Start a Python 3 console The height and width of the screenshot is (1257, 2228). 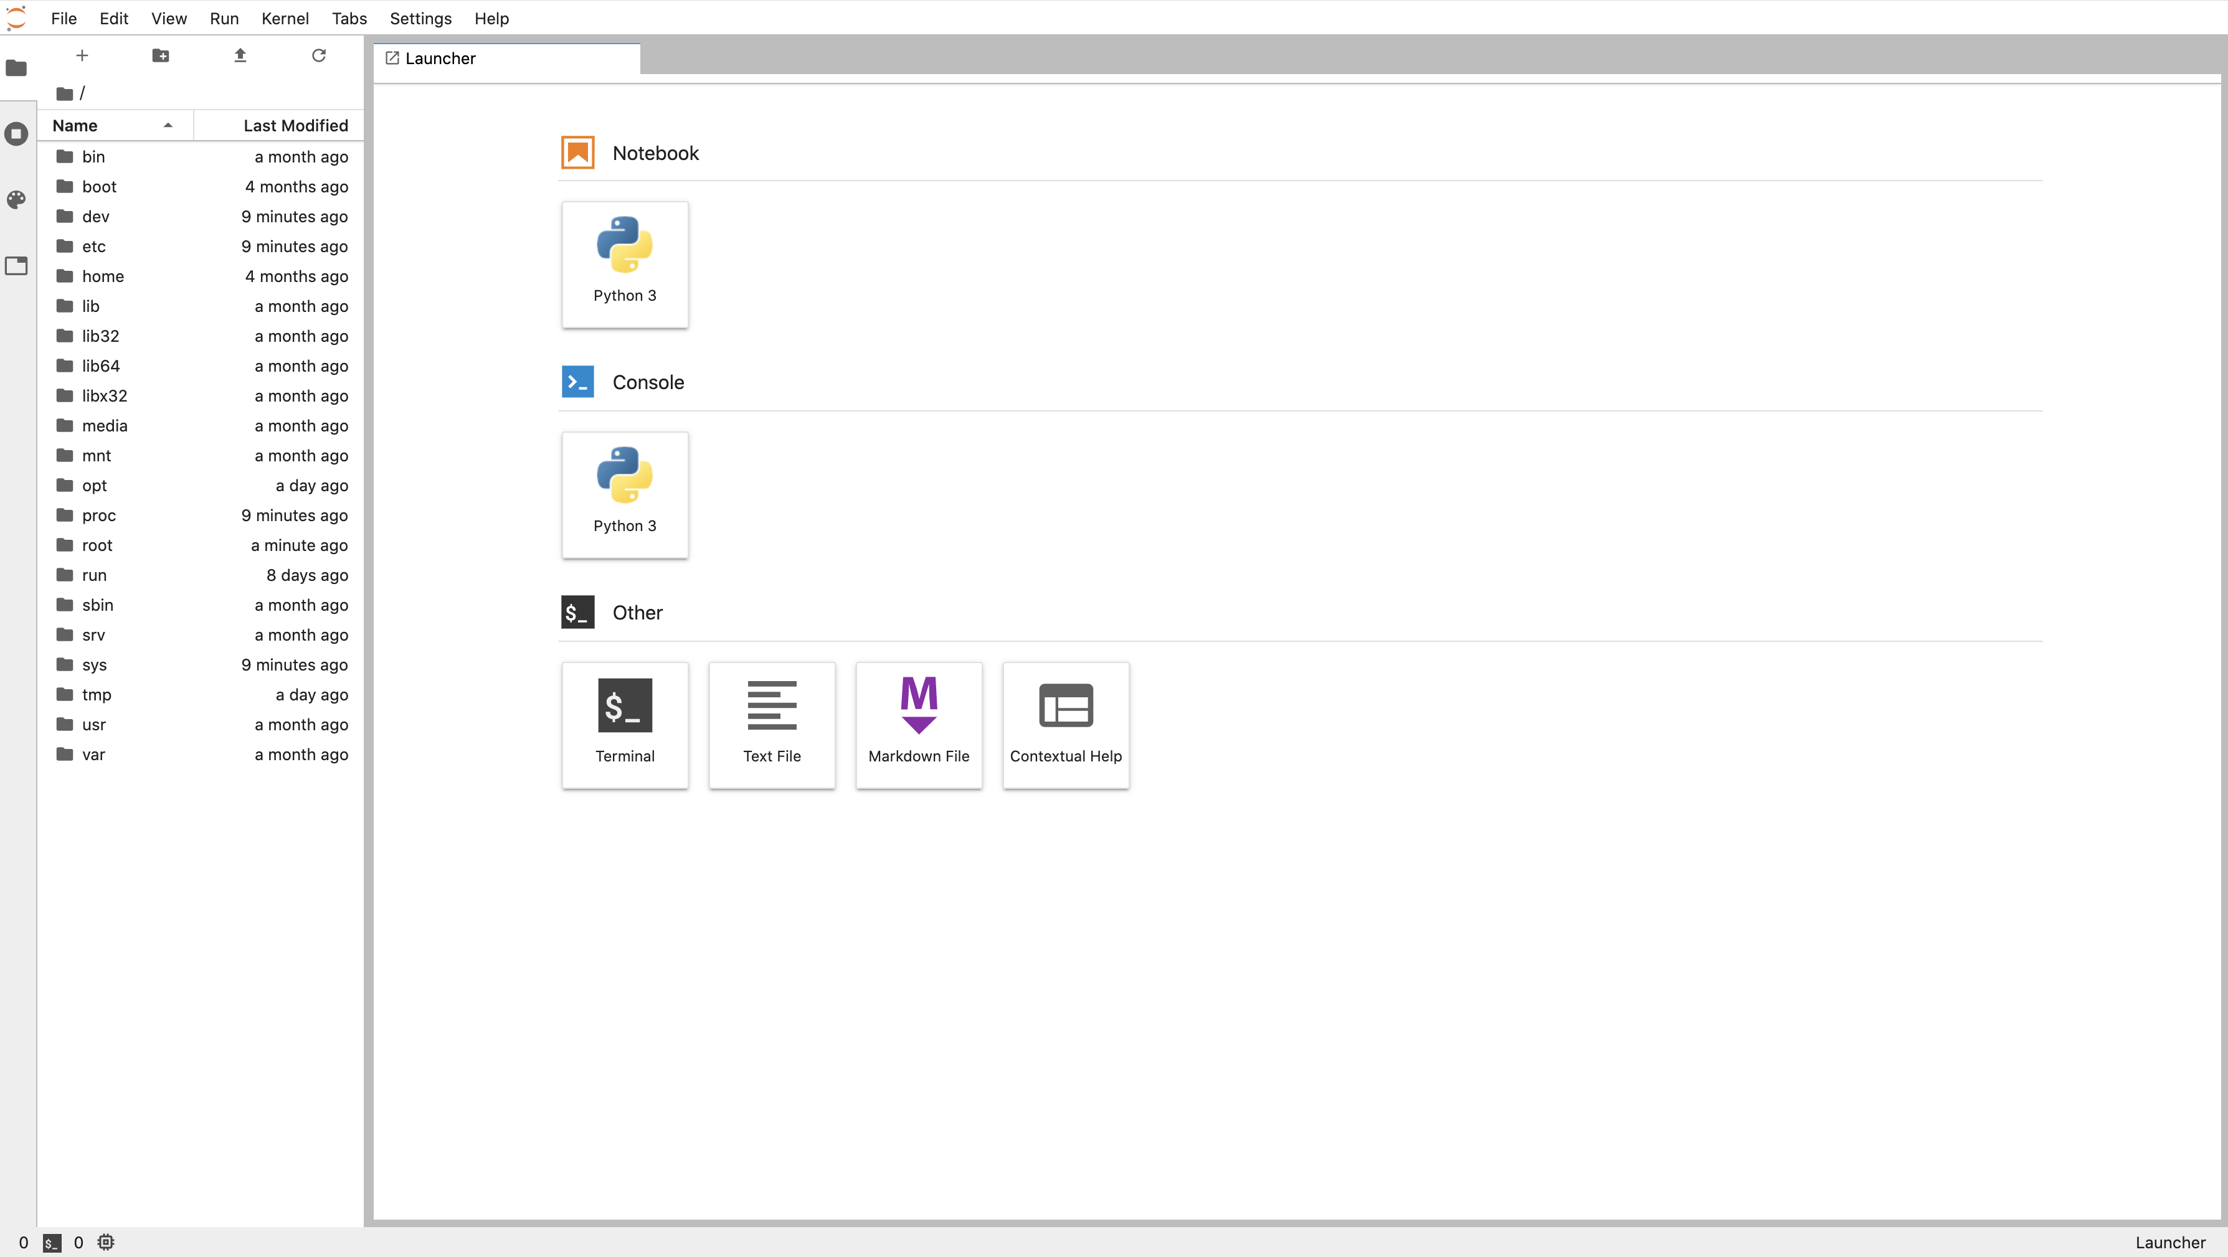pyautogui.click(x=625, y=494)
